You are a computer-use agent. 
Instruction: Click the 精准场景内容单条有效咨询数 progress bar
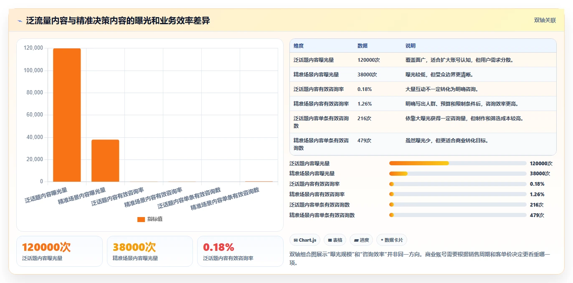pos(458,215)
